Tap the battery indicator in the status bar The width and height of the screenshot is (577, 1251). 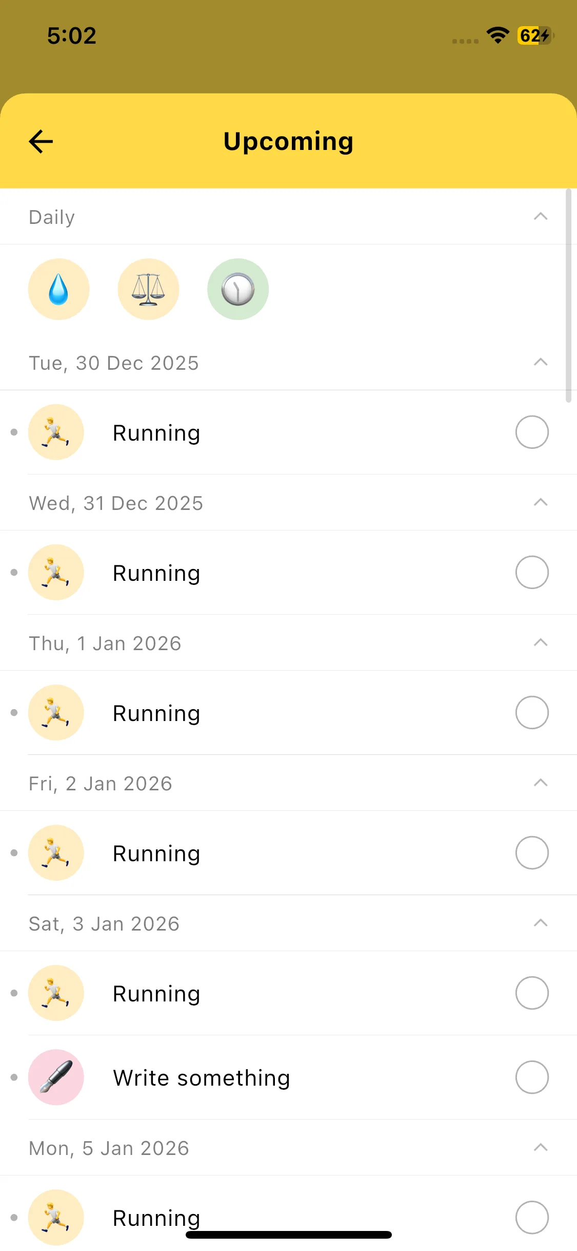coord(535,35)
